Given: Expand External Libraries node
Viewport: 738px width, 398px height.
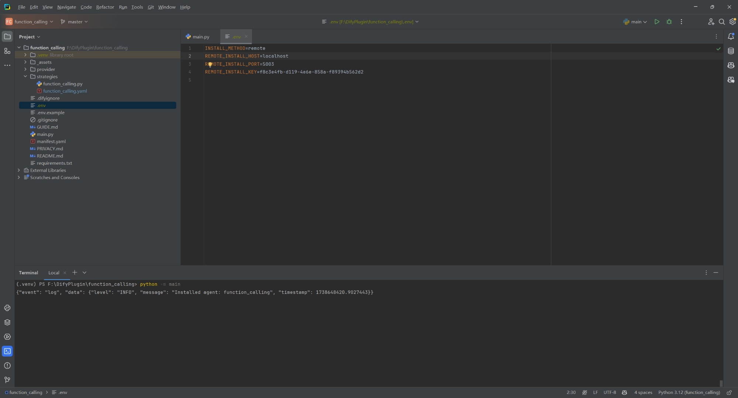Looking at the screenshot, I should click(19, 170).
